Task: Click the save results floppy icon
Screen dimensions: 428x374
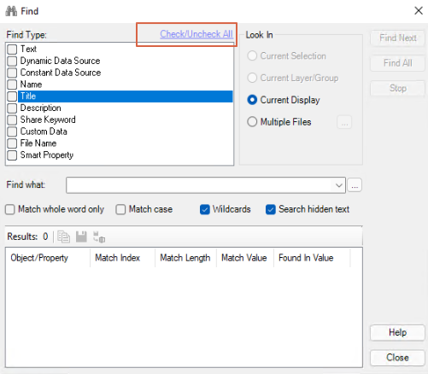Action: point(81,237)
